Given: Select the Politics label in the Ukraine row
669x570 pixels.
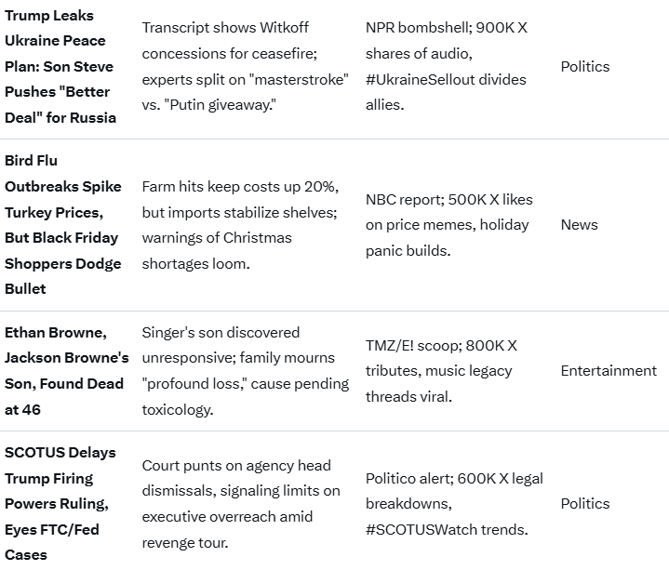Looking at the screenshot, I should pos(585,66).
